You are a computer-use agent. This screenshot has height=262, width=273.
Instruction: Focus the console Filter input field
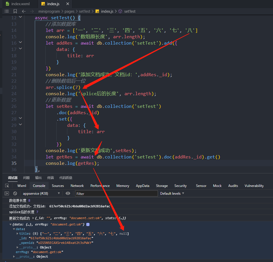point(117,194)
